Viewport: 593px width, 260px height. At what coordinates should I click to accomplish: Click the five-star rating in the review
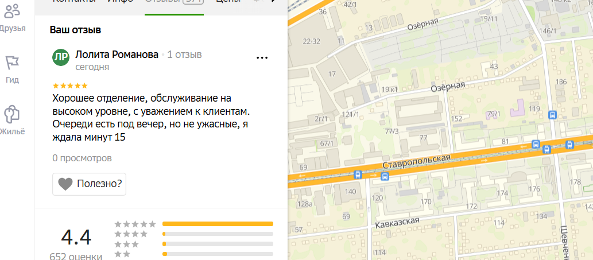[70, 86]
